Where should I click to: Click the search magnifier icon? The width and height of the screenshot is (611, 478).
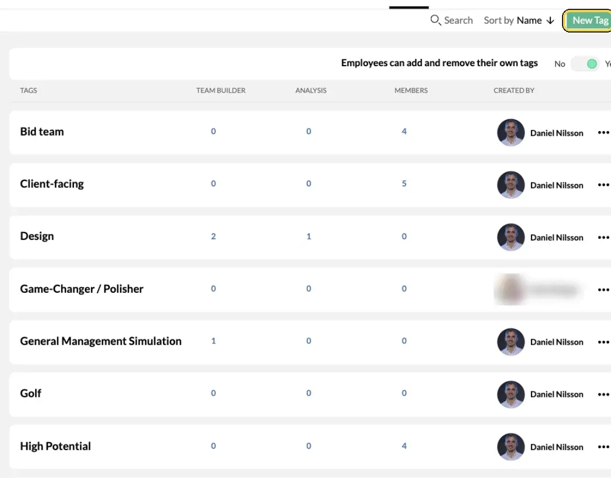435,20
